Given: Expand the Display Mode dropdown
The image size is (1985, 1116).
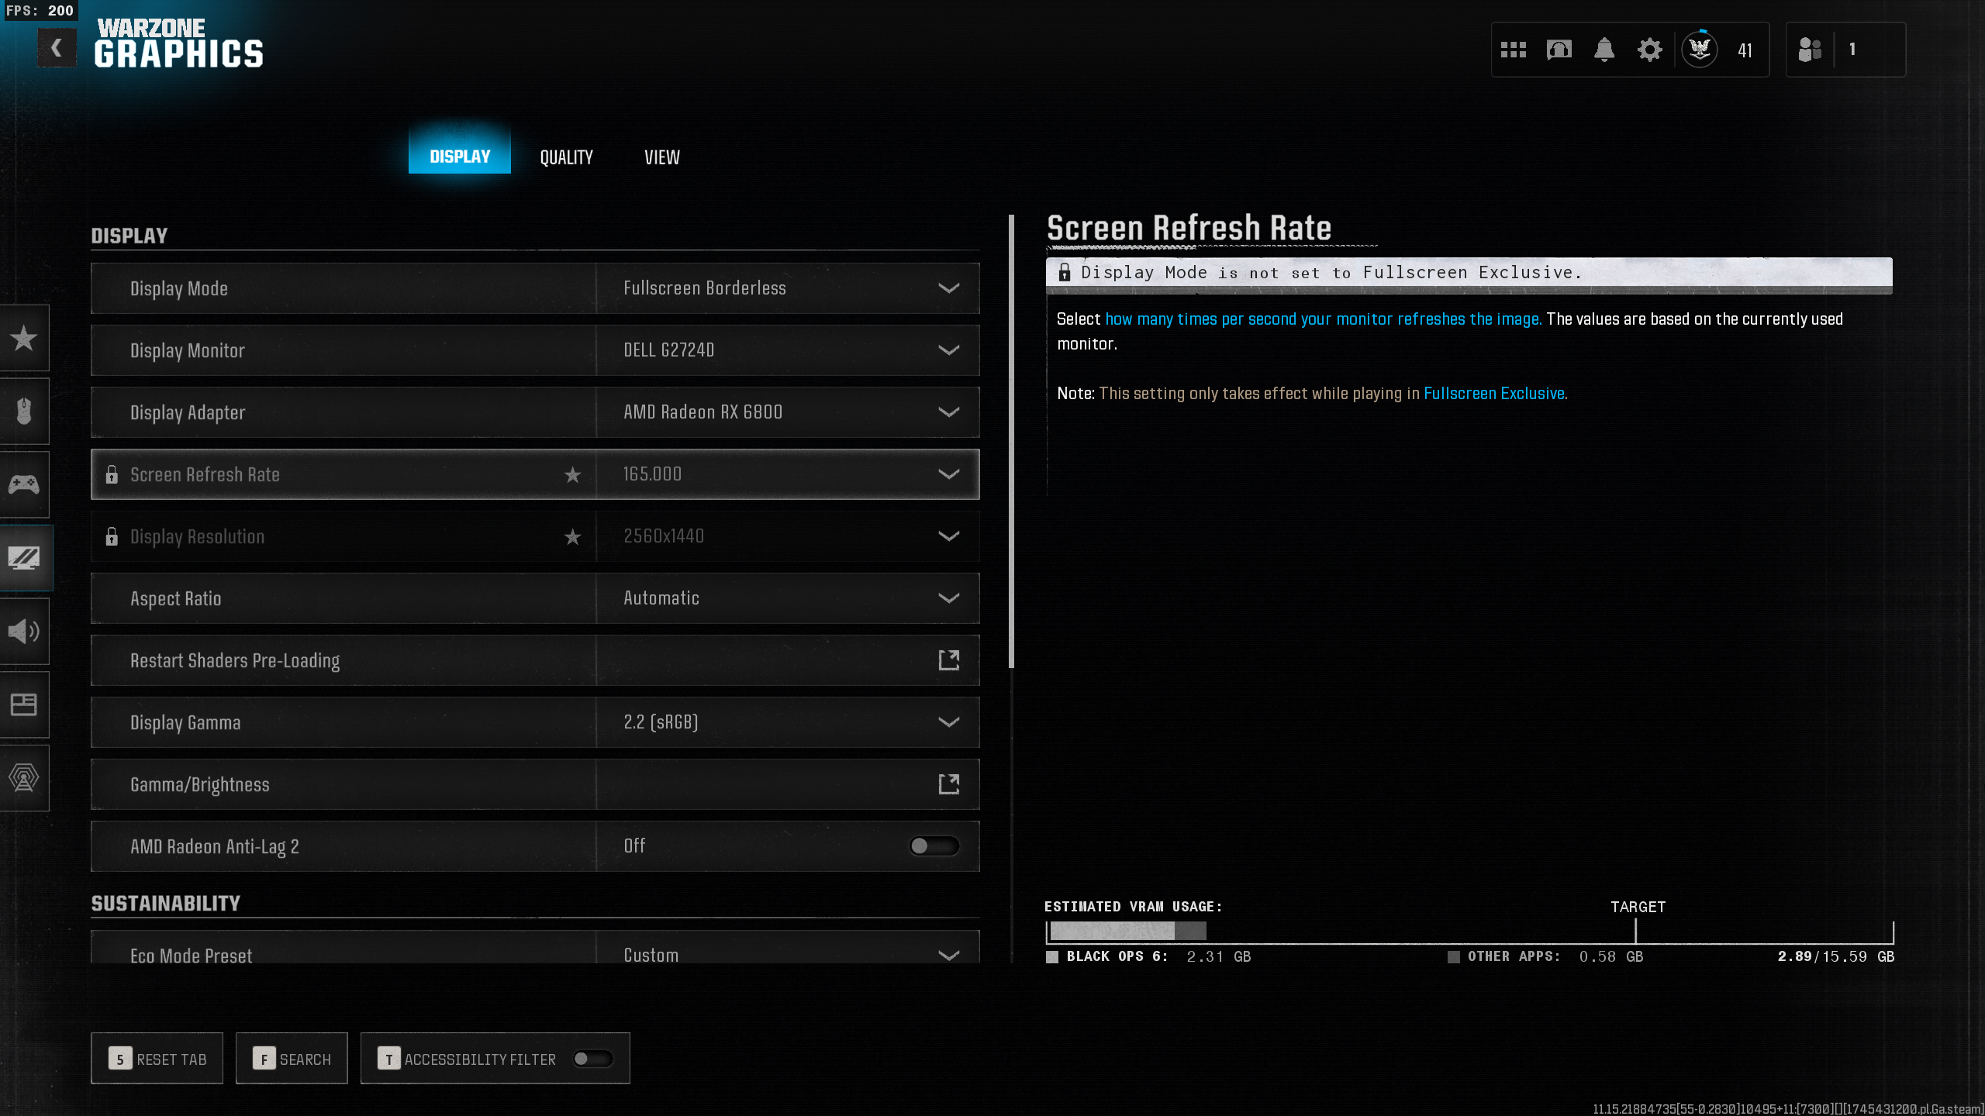Looking at the screenshot, I should point(948,288).
